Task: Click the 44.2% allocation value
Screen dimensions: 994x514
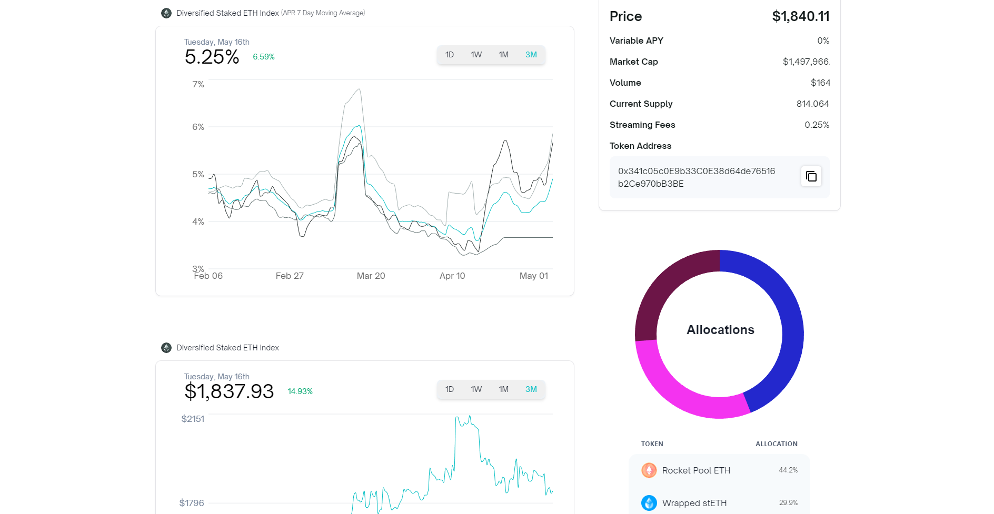Action: pyautogui.click(x=788, y=470)
